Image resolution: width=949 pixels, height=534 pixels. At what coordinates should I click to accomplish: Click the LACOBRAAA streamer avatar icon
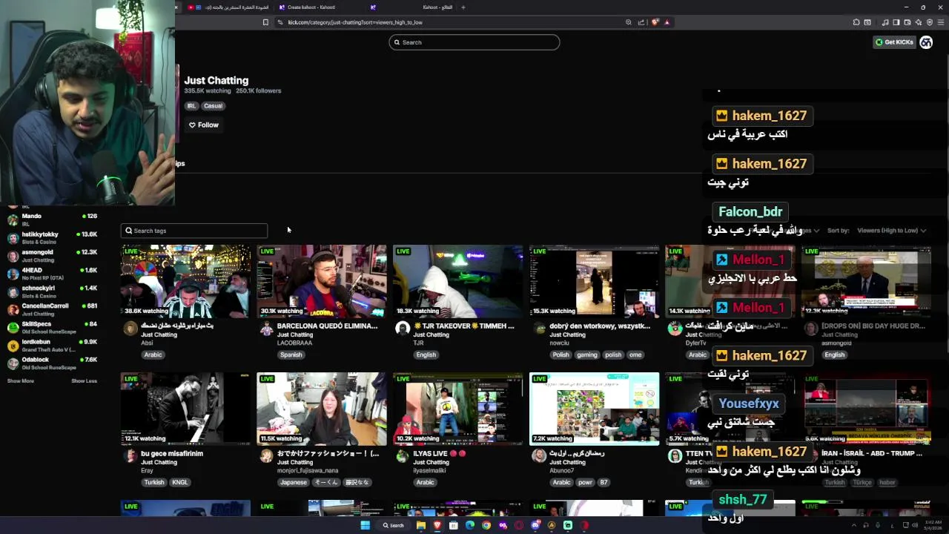(266, 329)
